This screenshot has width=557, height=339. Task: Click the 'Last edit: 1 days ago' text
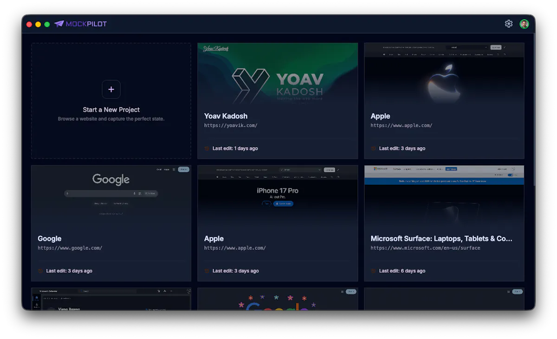click(x=235, y=149)
